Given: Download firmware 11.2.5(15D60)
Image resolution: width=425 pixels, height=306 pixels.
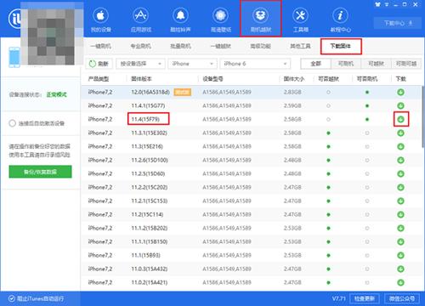Looking at the screenshot, I should (x=400, y=173).
